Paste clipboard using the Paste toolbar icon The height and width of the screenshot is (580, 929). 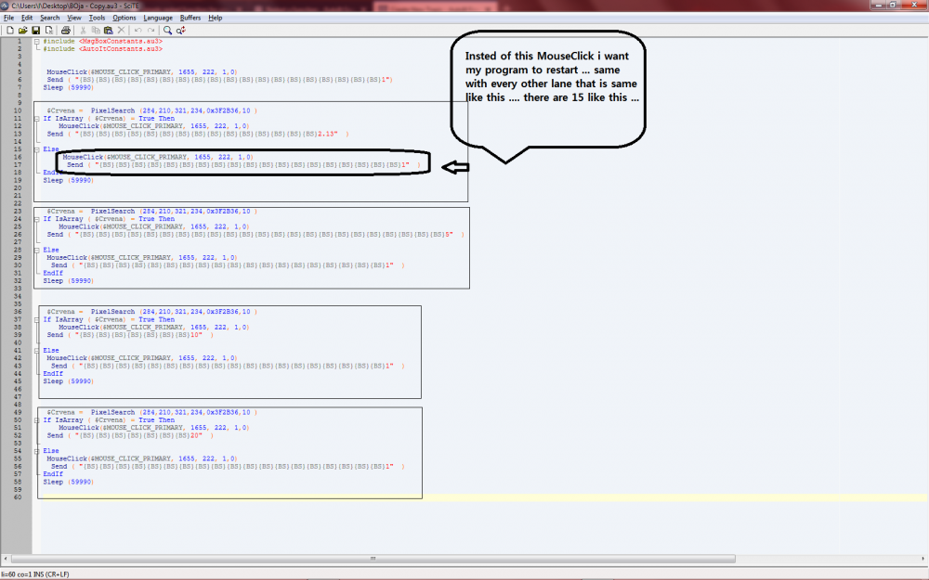(109, 31)
